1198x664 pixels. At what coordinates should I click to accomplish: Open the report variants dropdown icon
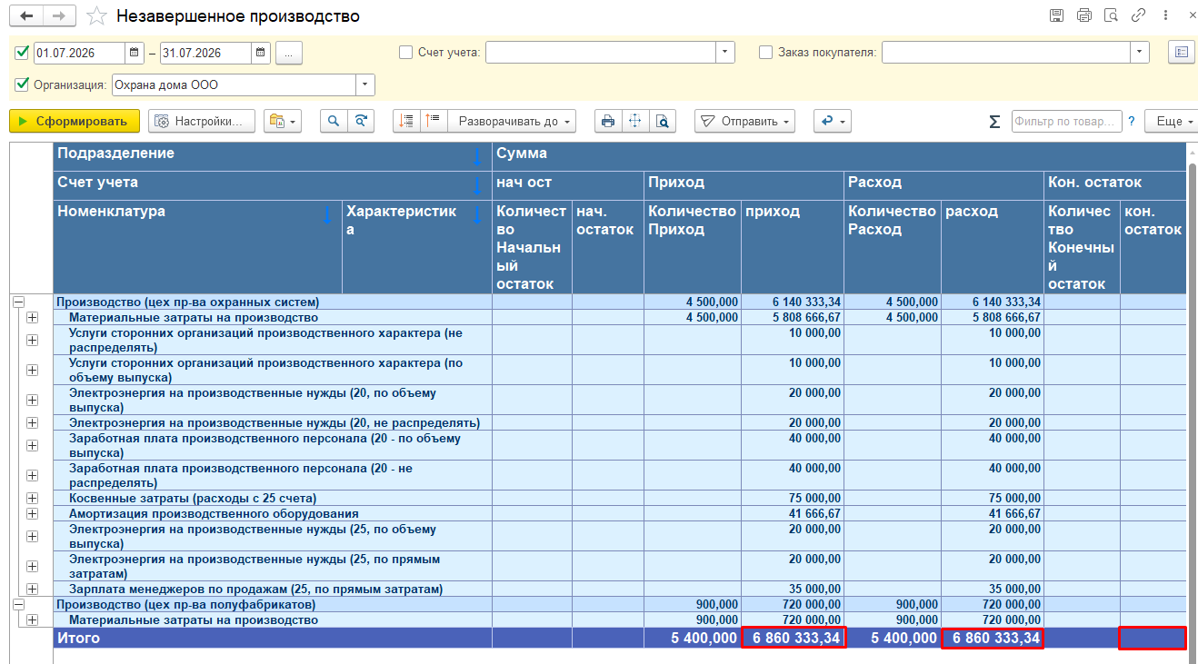(x=282, y=121)
